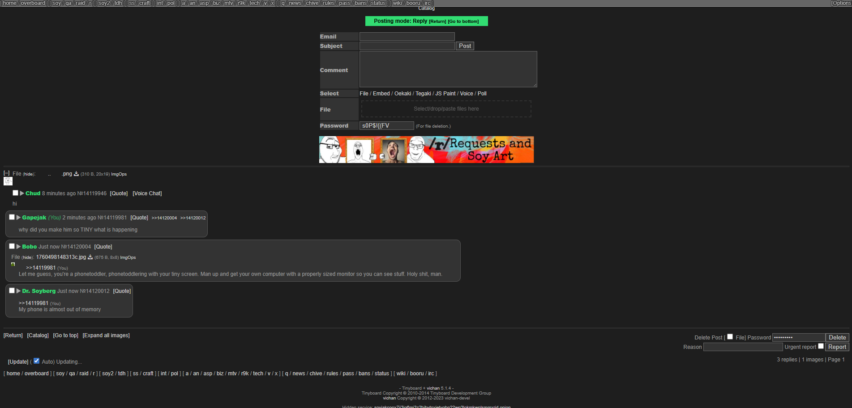Open the [Options] link in top bar
Image resolution: width=852 pixels, height=408 pixels.
(841, 3)
